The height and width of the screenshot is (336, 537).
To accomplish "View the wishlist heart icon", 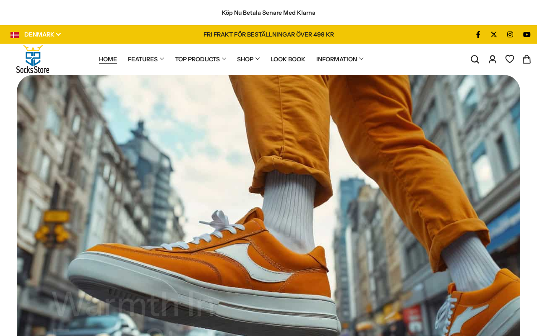I will point(510,59).
